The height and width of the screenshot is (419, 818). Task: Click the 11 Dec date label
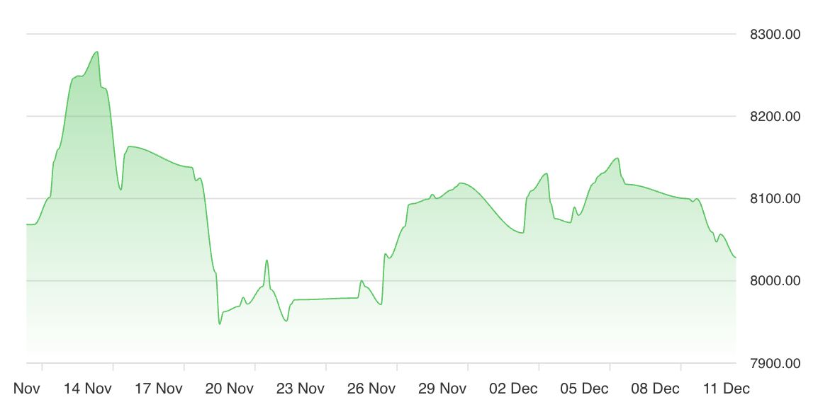pos(727,389)
